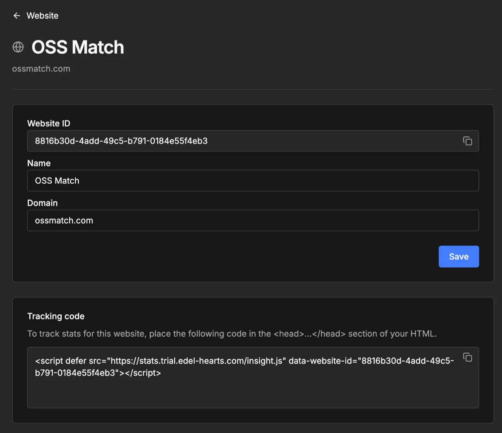Copy the Website ID to clipboard
This screenshot has width=502, height=433.
(468, 141)
